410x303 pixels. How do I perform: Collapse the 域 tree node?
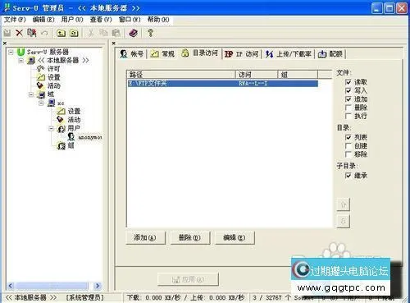[x=31, y=94]
